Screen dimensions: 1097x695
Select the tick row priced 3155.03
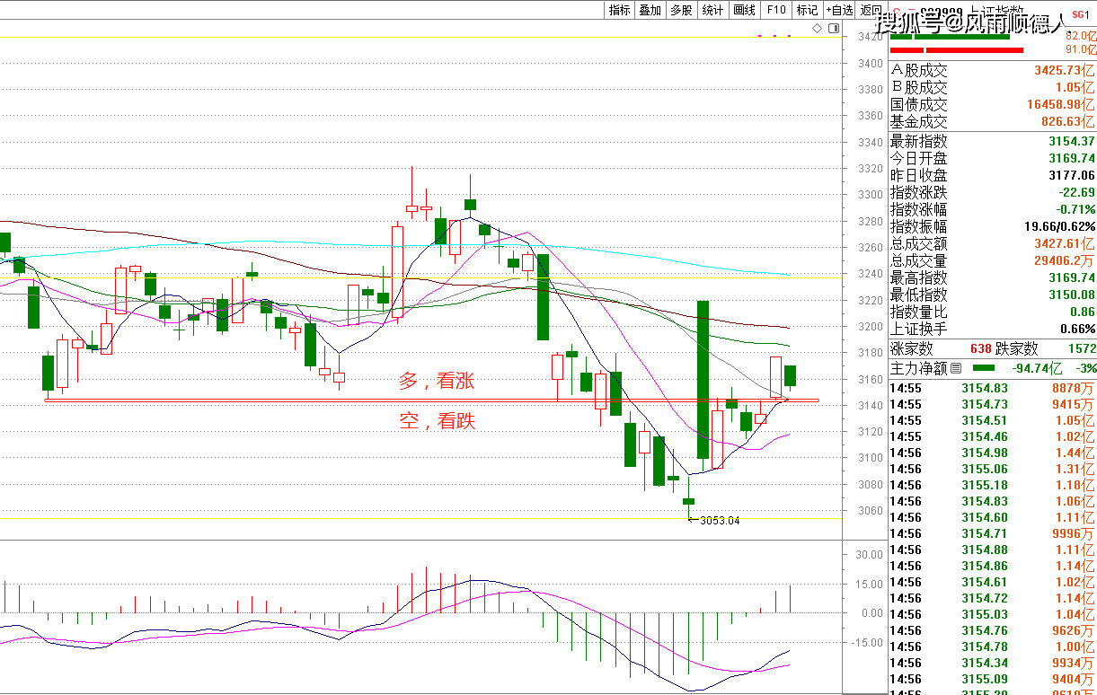(993, 614)
